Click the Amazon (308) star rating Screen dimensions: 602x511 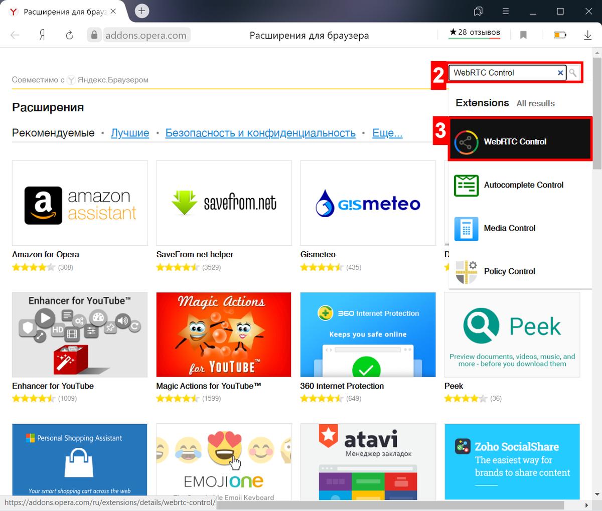pyautogui.click(x=34, y=267)
